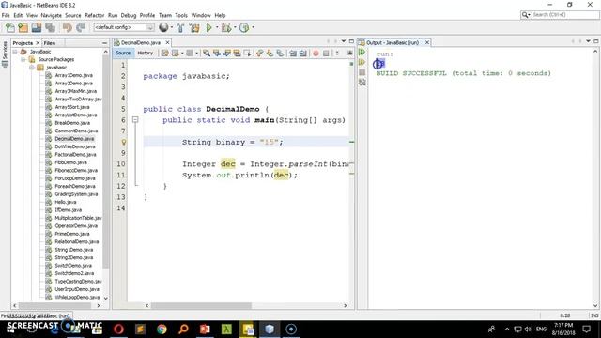601x338 pixels.
Task: Open PowerPoint from the taskbar
Action: click(205, 330)
